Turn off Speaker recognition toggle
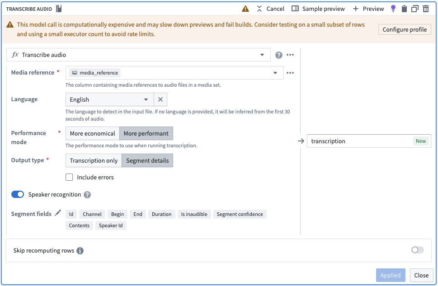The image size is (438, 286). pyautogui.click(x=18, y=194)
